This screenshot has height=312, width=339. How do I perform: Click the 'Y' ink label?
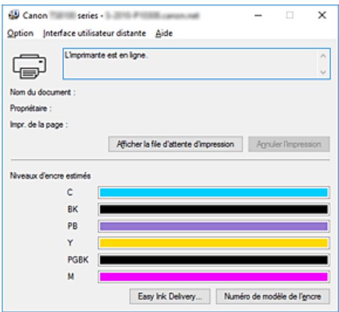[70, 243]
